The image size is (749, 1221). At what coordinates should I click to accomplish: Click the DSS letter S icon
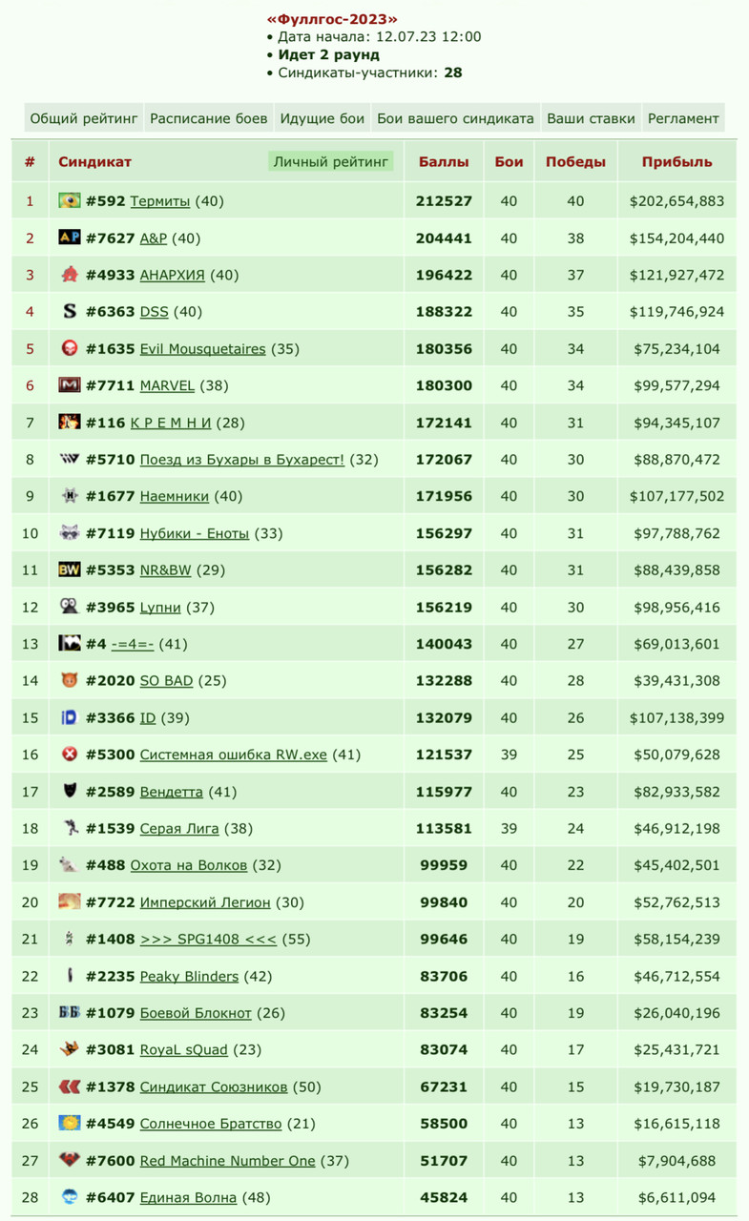(x=69, y=311)
